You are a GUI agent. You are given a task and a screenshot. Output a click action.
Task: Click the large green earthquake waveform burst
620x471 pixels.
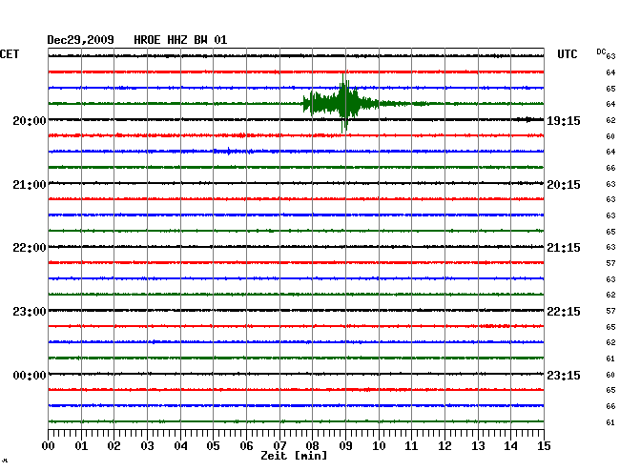click(x=344, y=103)
